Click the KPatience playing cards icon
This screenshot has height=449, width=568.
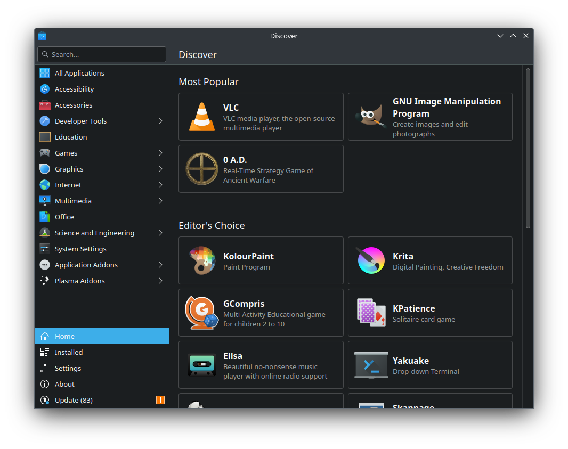point(371,313)
